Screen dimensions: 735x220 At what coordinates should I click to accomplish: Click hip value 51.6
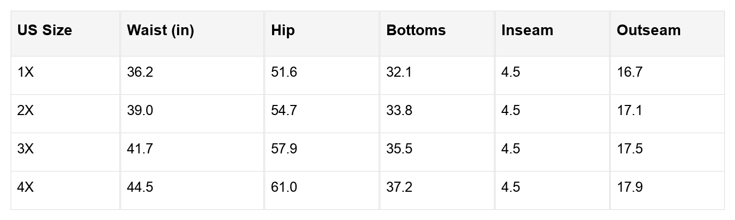284,72
